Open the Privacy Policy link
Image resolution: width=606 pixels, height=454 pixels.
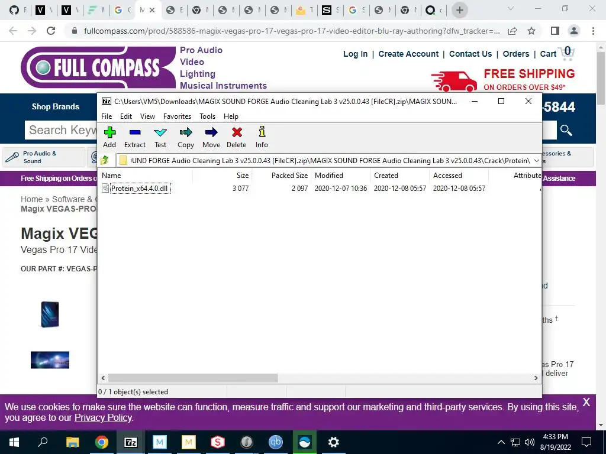tap(103, 418)
